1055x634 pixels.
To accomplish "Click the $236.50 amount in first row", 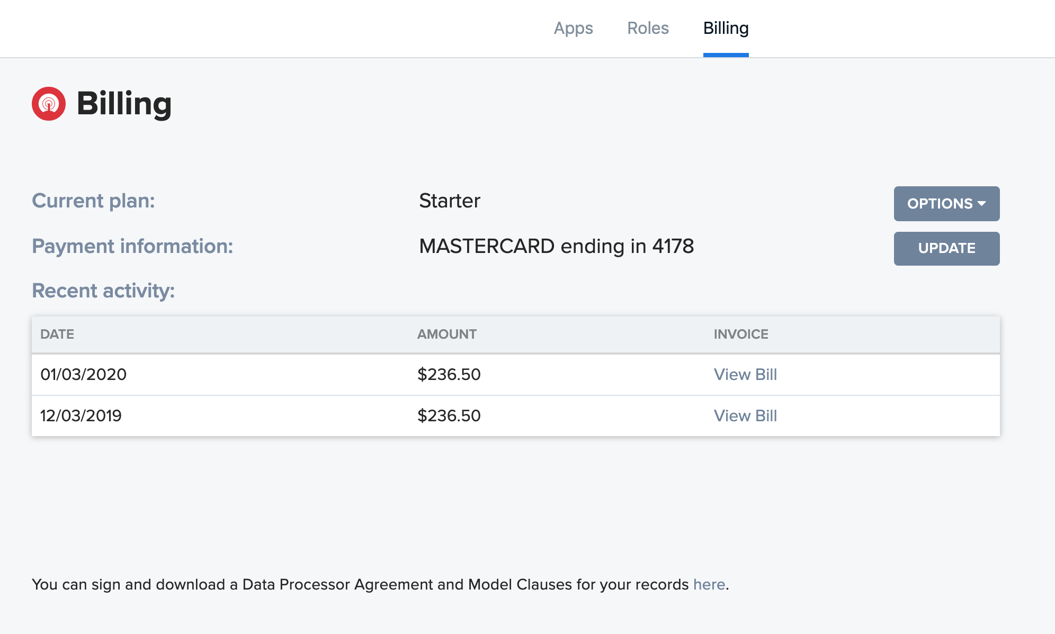I will 449,375.
